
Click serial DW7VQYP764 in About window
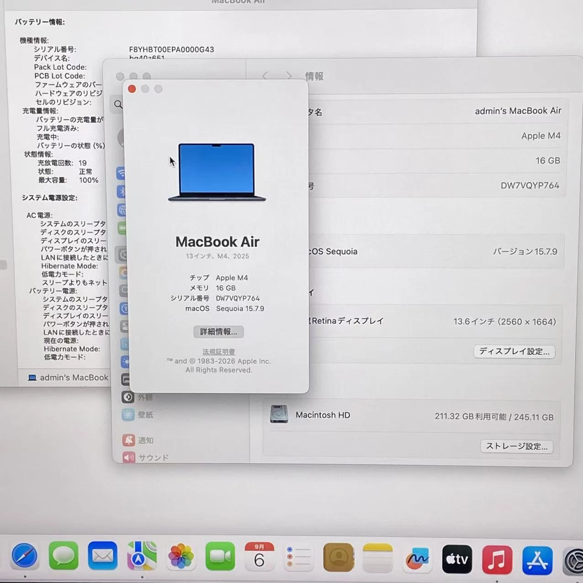tap(238, 298)
